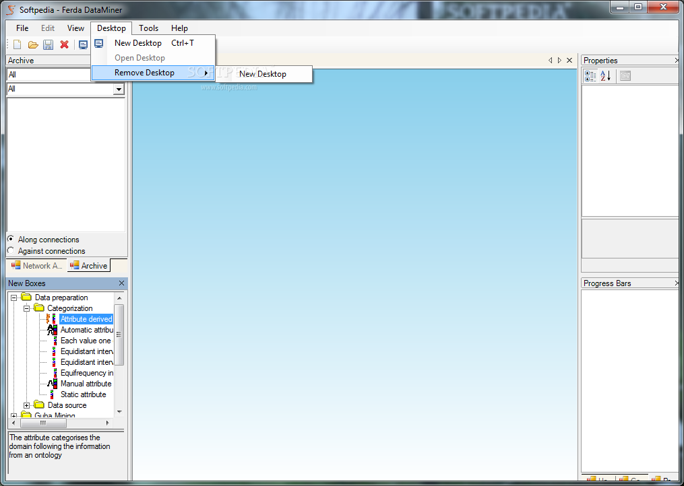Close the New Boxes panel
This screenshot has width=684, height=486.
click(121, 283)
